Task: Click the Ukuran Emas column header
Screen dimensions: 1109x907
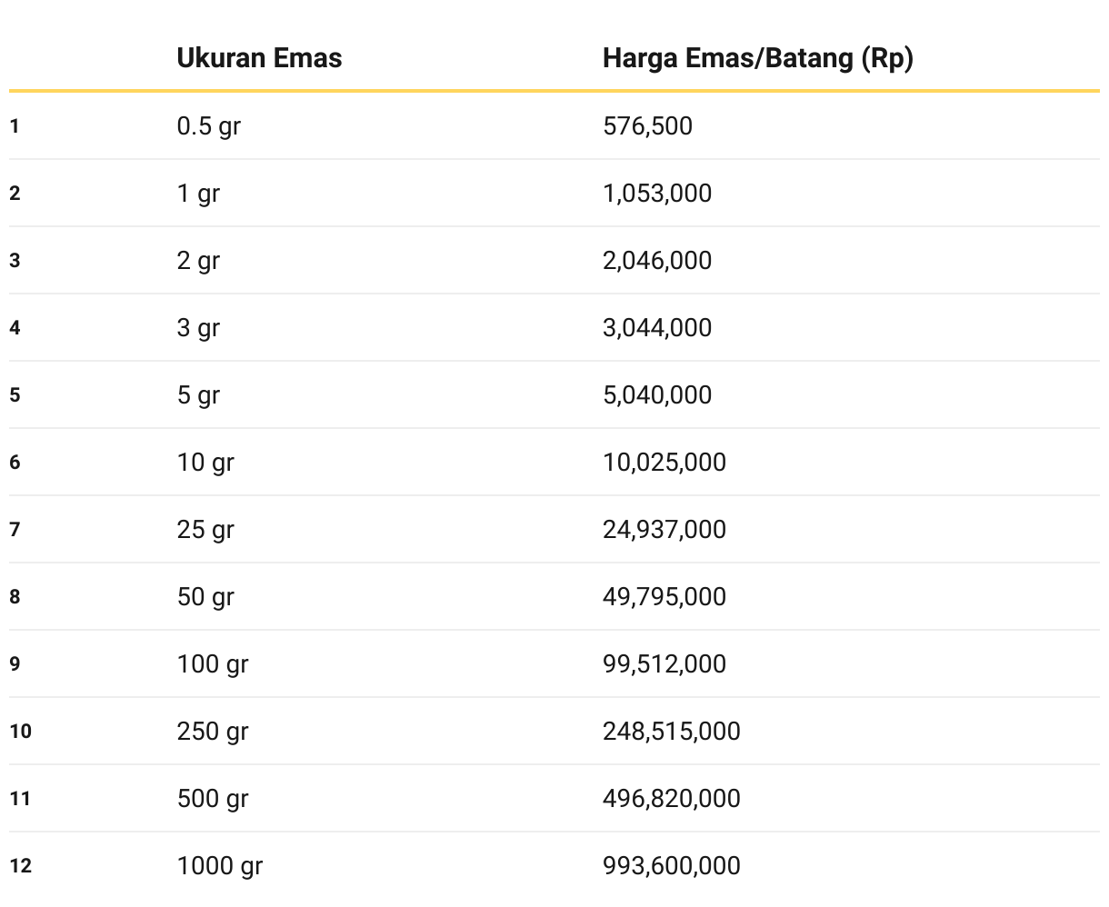Action: tap(259, 58)
